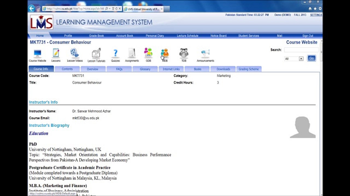Click the Education biography heading
350x196 pixels.
click(39, 133)
